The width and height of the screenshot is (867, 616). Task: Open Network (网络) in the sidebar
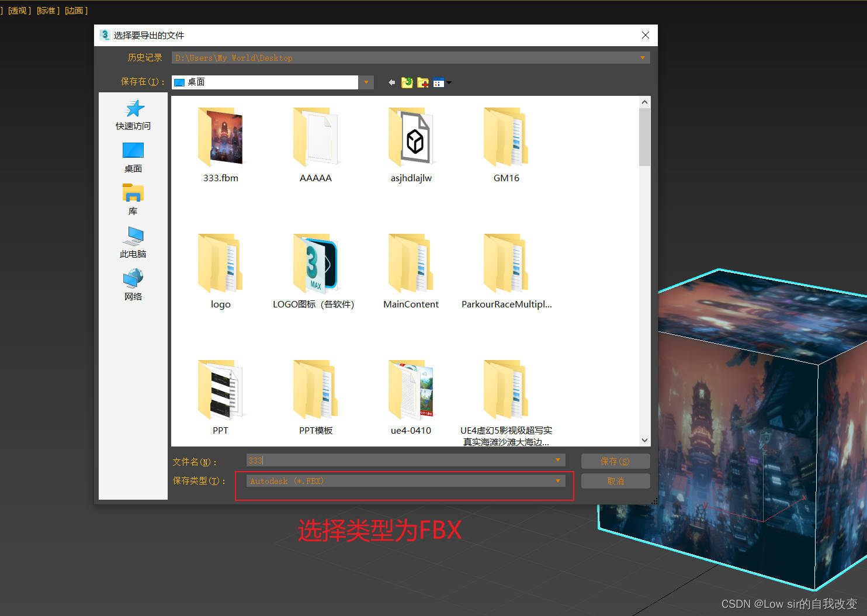pyautogui.click(x=133, y=285)
